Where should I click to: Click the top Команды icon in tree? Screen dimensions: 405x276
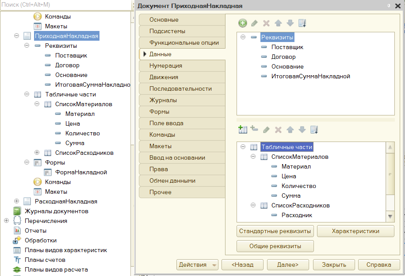click(38, 16)
